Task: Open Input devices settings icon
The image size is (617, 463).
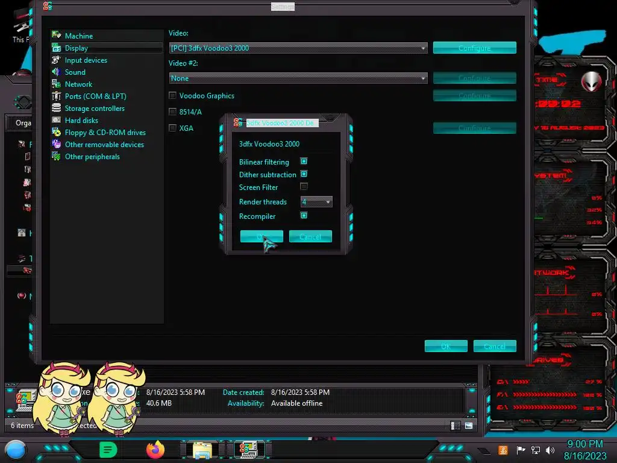Action: click(x=56, y=60)
